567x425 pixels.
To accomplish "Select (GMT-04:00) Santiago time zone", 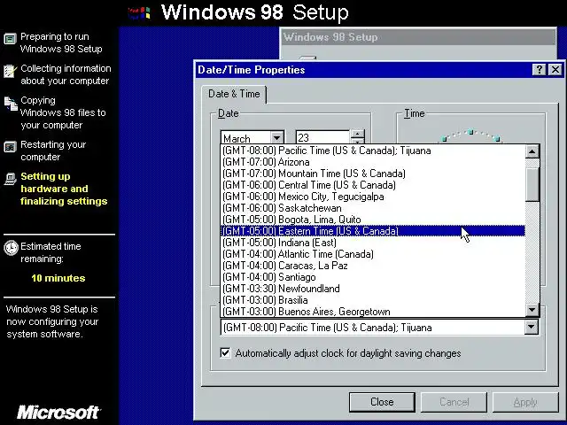I will [372, 277].
